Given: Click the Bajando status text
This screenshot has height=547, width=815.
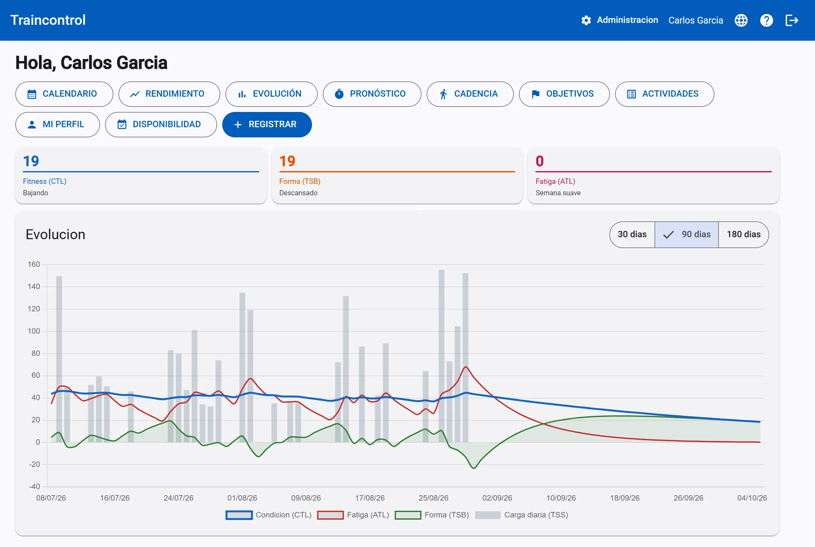Looking at the screenshot, I should [36, 193].
